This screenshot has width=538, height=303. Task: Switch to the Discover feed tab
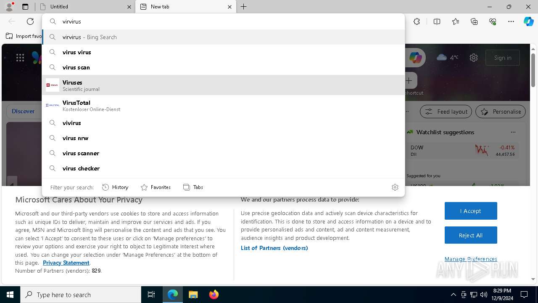[x=23, y=111]
